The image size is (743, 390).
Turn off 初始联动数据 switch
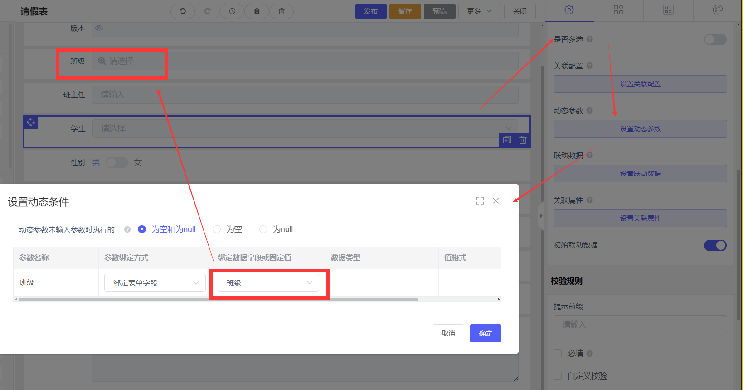[715, 245]
